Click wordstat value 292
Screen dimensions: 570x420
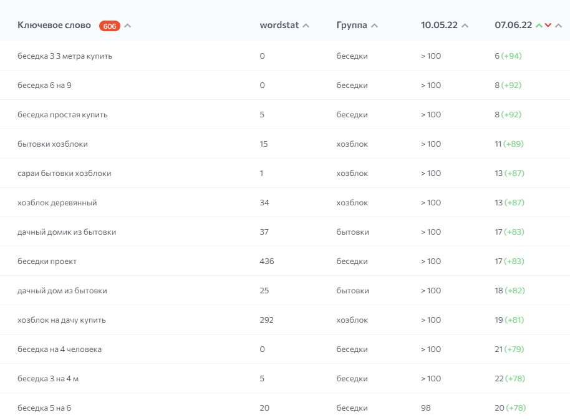[266, 320]
